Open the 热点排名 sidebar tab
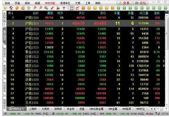Screen dimensions: 169x117 point(5,87)
